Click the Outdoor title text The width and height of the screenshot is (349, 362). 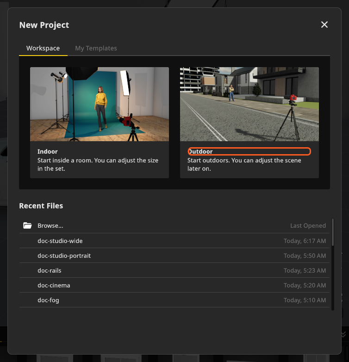click(x=200, y=151)
